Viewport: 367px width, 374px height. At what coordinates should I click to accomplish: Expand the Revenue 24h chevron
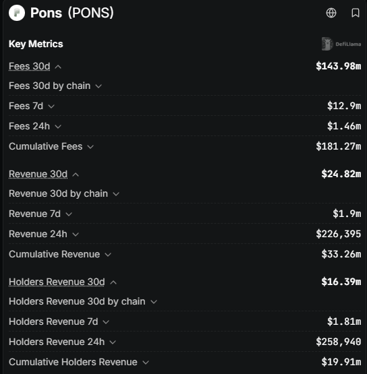point(76,235)
